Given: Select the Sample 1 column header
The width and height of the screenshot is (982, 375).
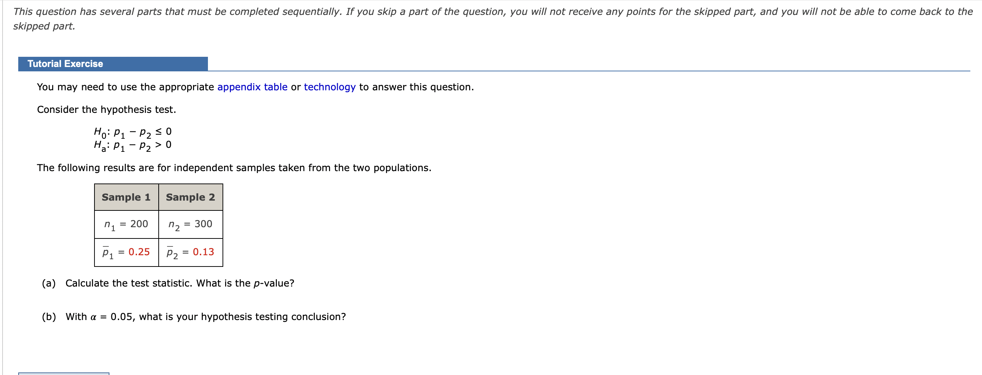Looking at the screenshot, I should coord(126,197).
